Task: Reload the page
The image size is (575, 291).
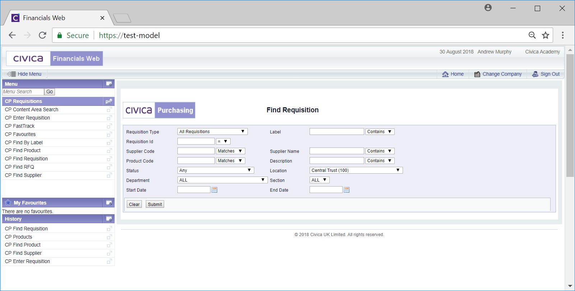Action: 42,35
